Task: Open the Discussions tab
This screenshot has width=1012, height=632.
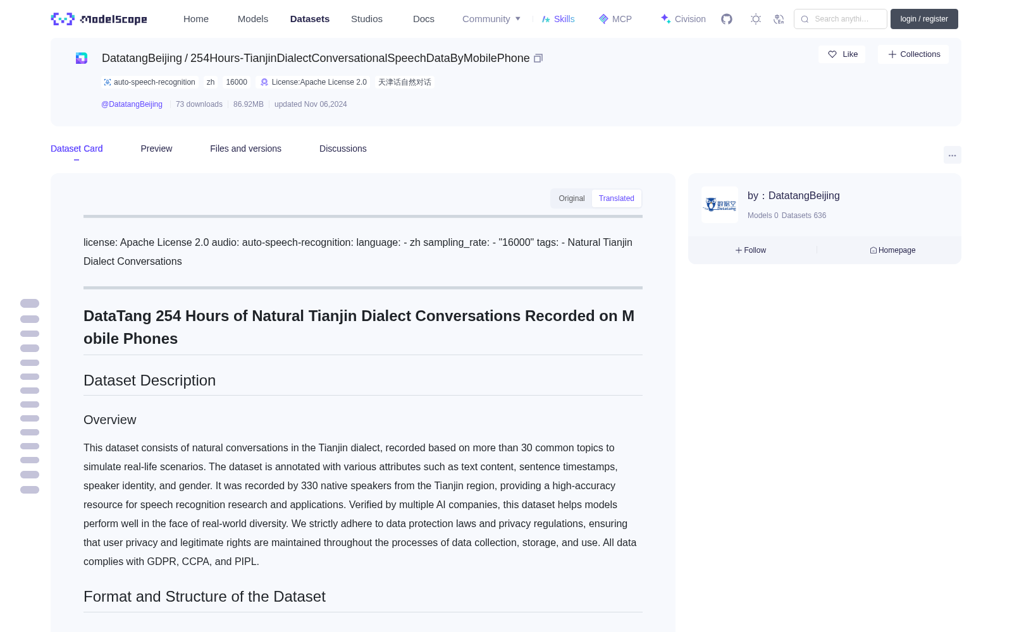Action: tap(343, 149)
